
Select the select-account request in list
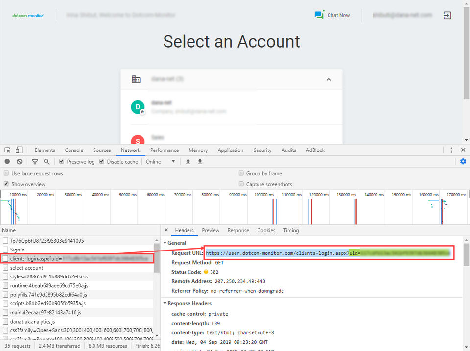point(26,268)
